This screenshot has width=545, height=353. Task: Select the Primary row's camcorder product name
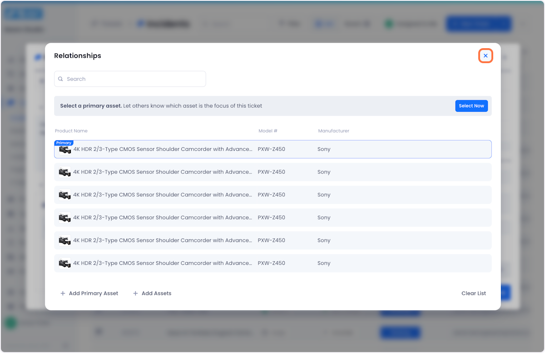[x=163, y=149]
